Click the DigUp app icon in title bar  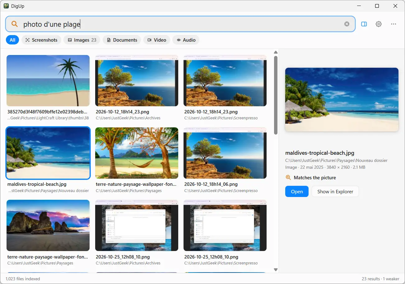pos(6,6)
